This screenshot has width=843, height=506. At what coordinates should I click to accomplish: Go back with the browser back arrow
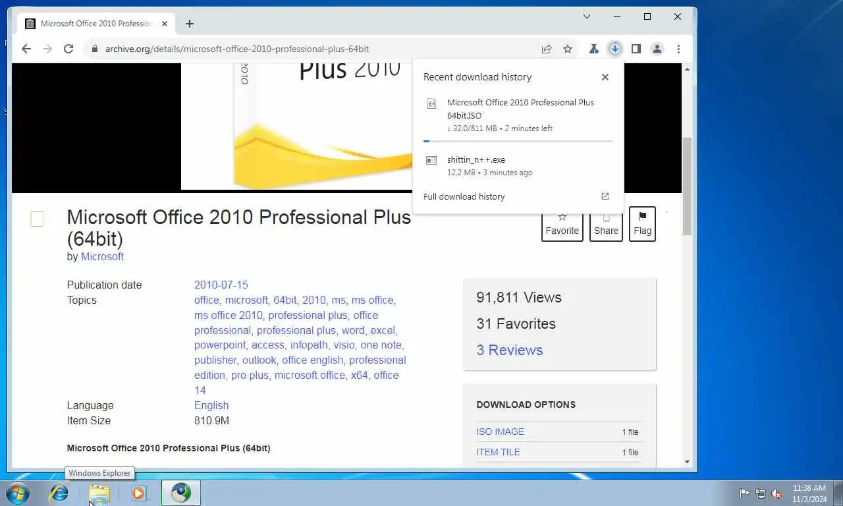point(26,49)
